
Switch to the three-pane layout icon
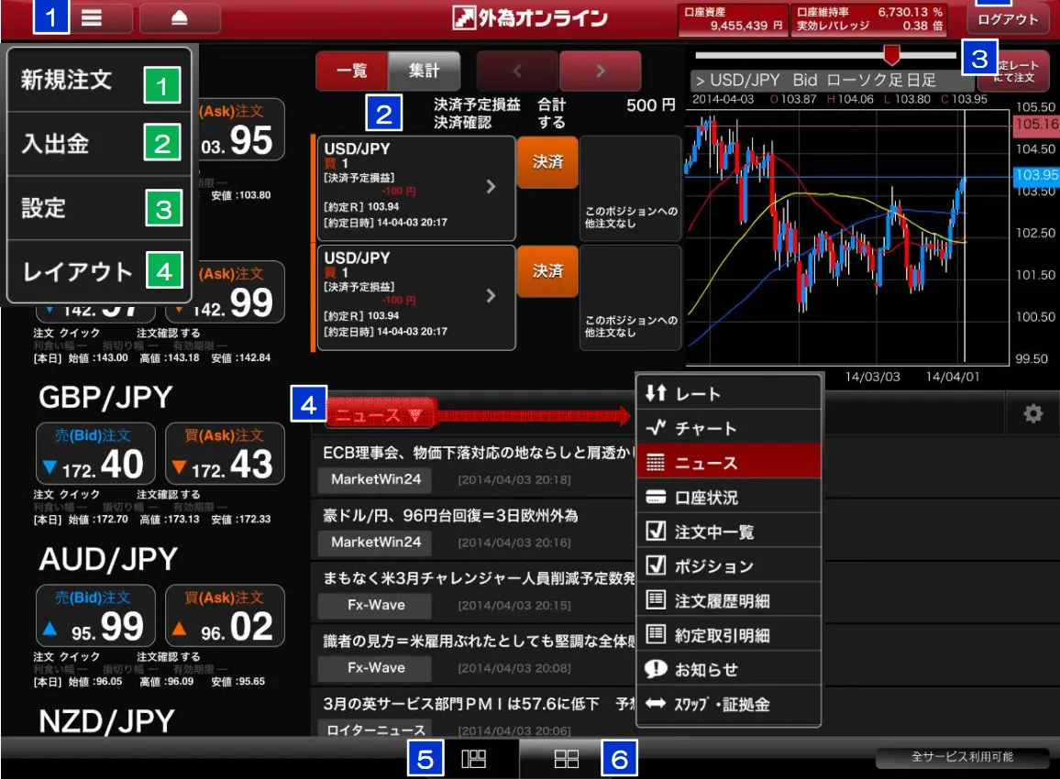click(474, 759)
